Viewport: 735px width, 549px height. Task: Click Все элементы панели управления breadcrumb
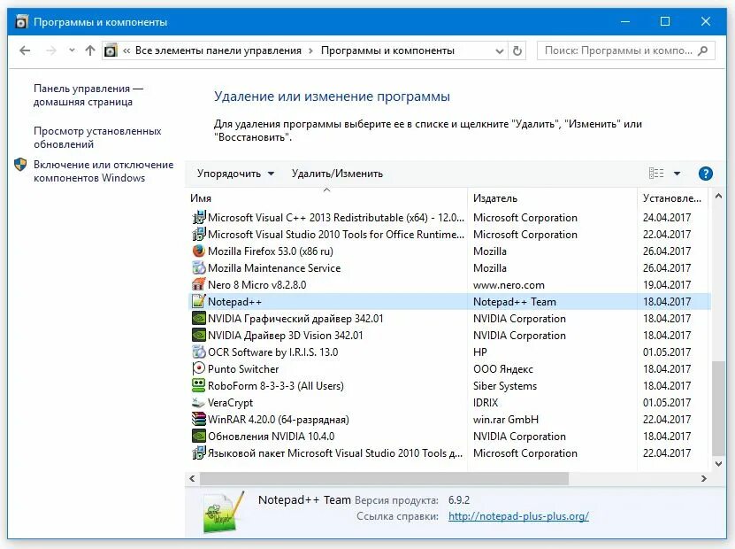click(x=218, y=50)
